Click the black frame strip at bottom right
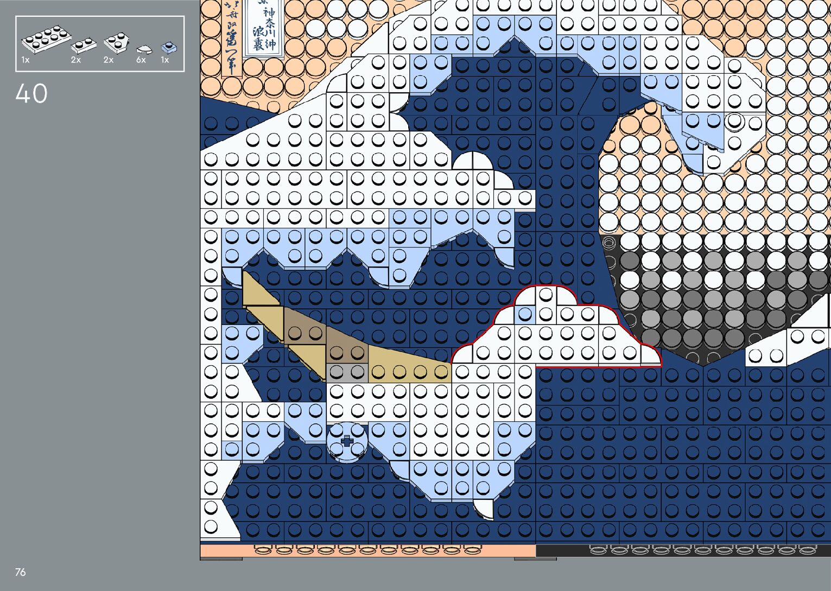Image resolution: width=831 pixels, height=591 pixels. click(x=683, y=551)
